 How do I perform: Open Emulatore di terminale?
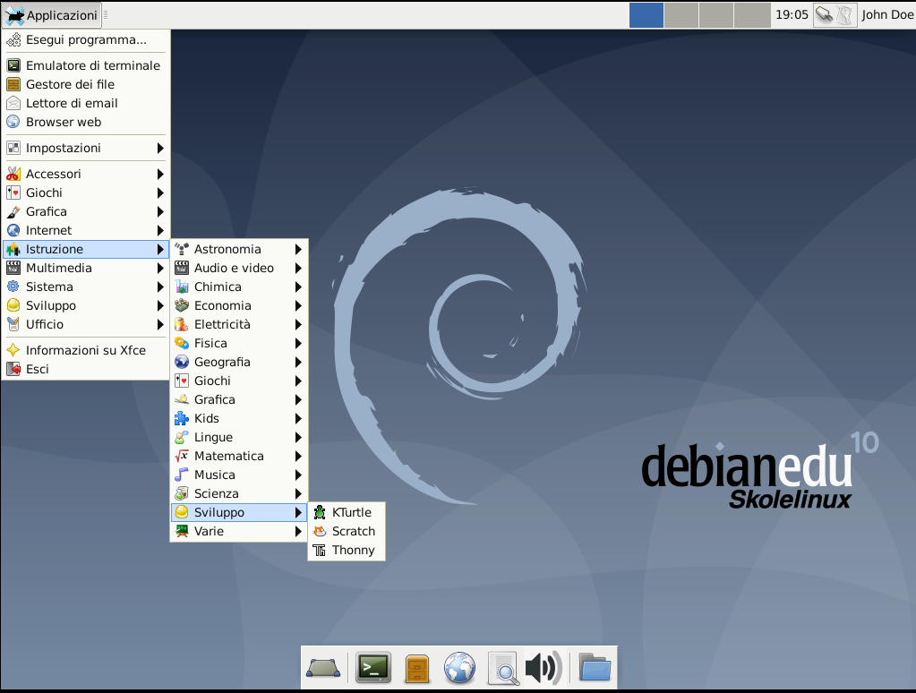[x=86, y=65]
